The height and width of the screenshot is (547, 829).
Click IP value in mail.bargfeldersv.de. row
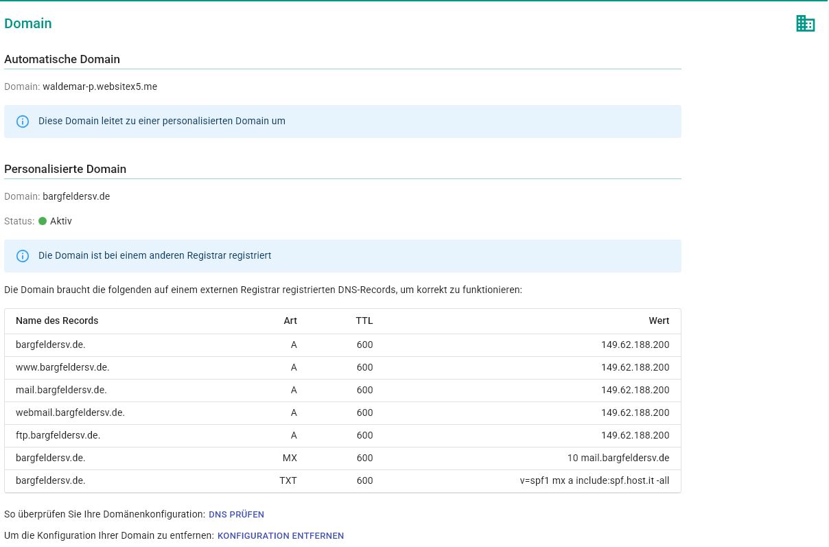(635, 390)
